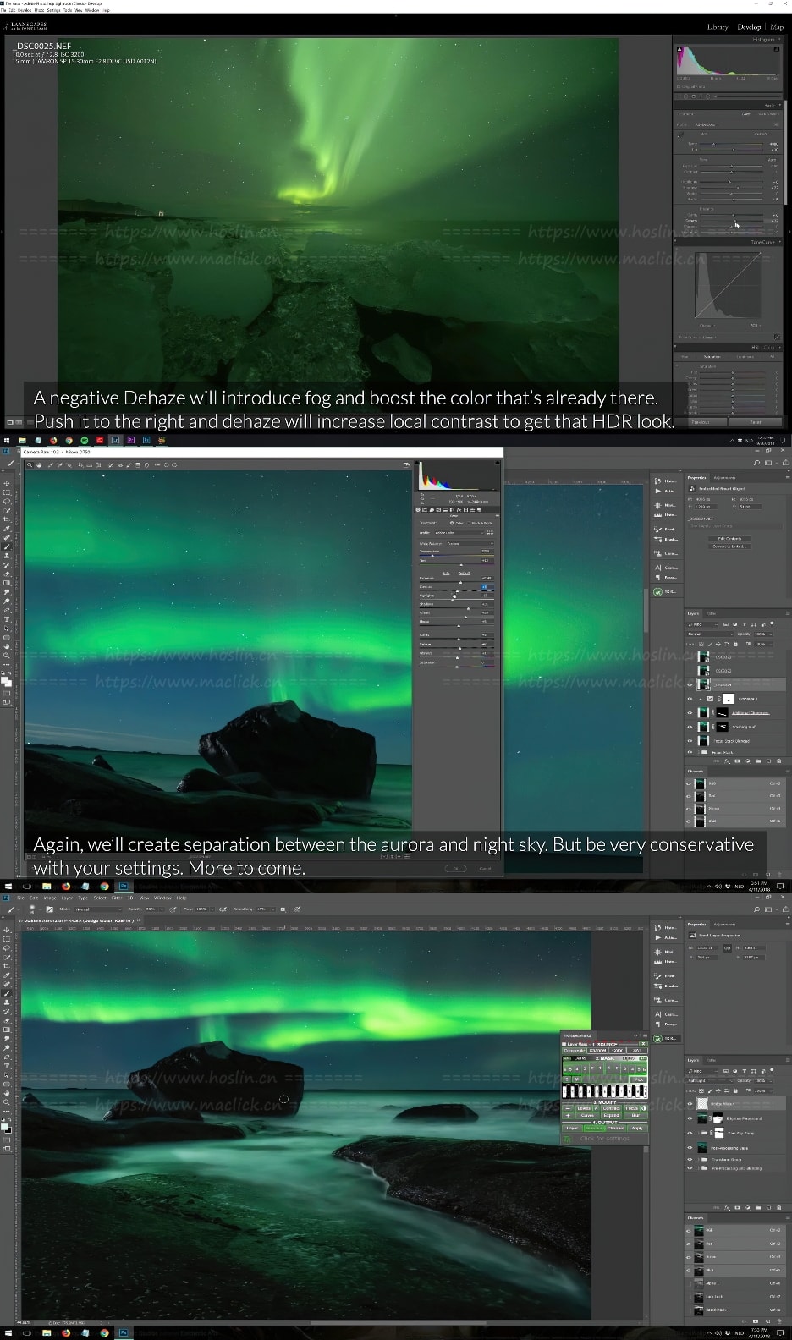Click the Apply button in TK output section
Viewport: 792px width, 1340px height.
[x=637, y=1128]
